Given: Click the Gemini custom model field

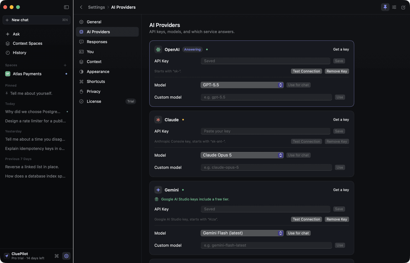Looking at the screenshot, I should [266, 245].
